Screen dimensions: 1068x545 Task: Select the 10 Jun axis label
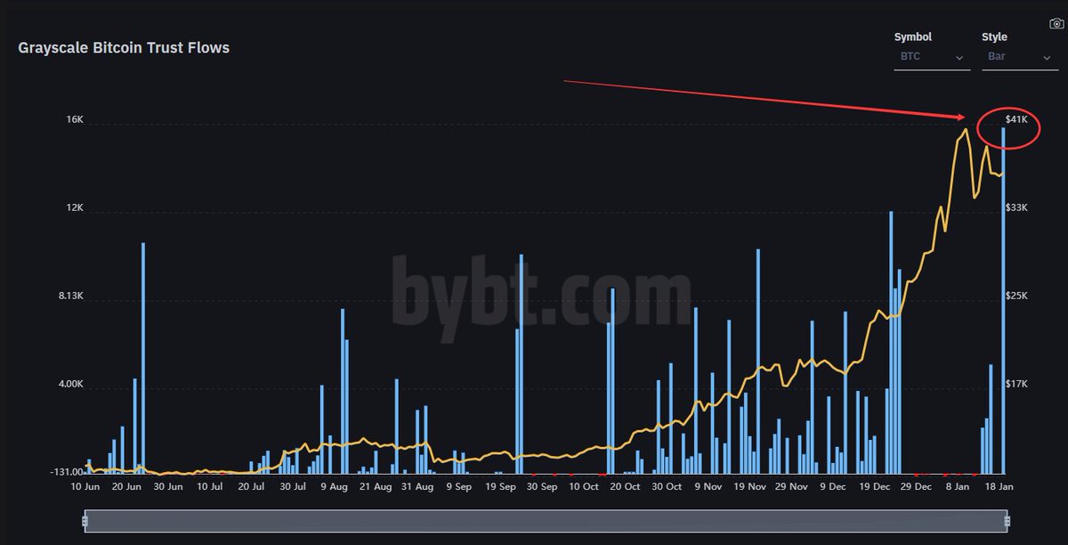[x=85, y=486]
